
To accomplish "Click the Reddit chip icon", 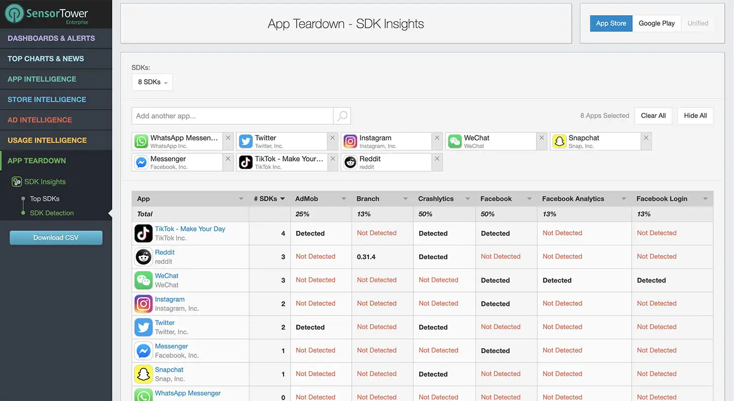I will (x=350, y=162).
